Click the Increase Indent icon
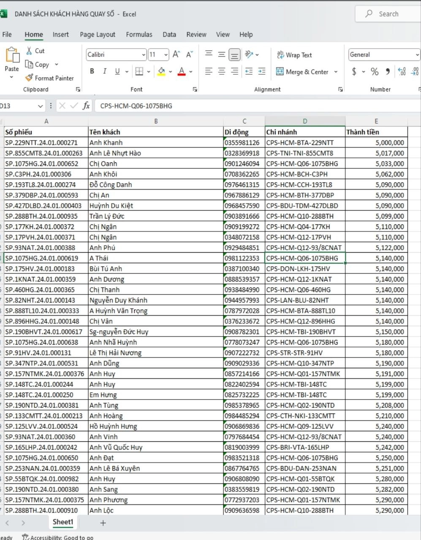 click(262, 72)
